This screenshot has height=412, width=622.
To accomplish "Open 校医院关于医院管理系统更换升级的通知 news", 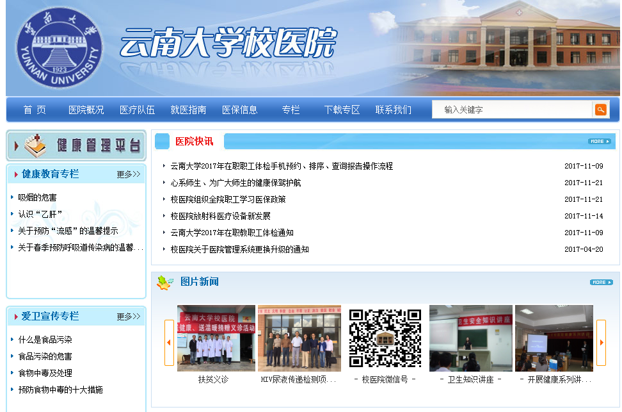I will pos(239,249).
